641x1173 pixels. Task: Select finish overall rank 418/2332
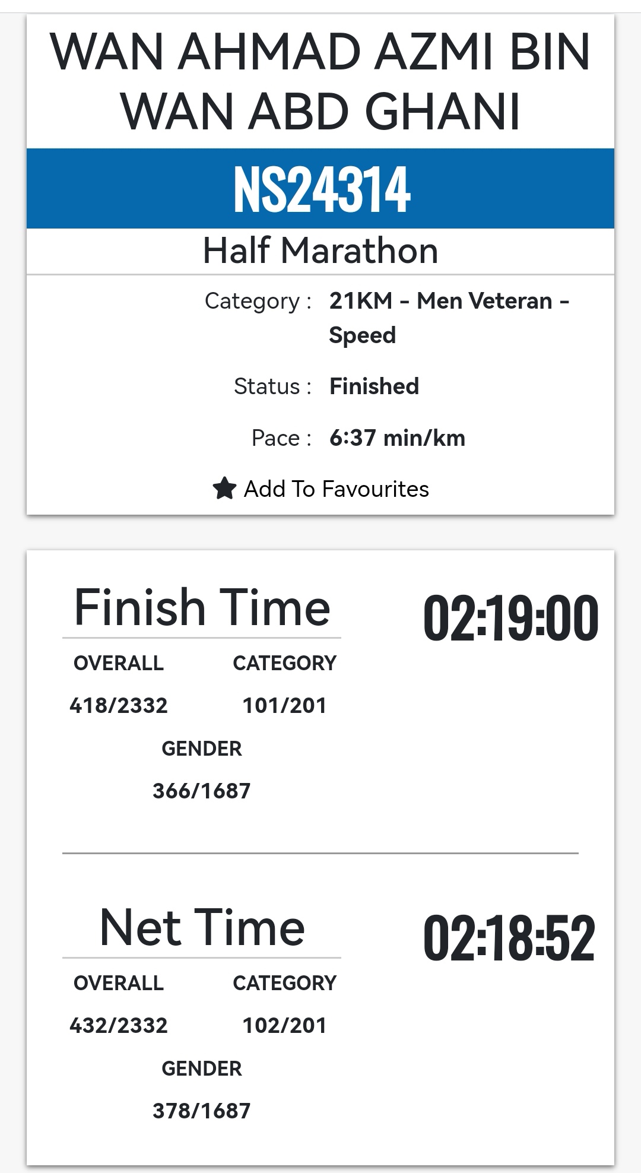click(119, 705)
